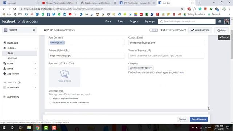Screen dimensions: 233x131
Task: Toggle app status switch to live
Action: 154,30
